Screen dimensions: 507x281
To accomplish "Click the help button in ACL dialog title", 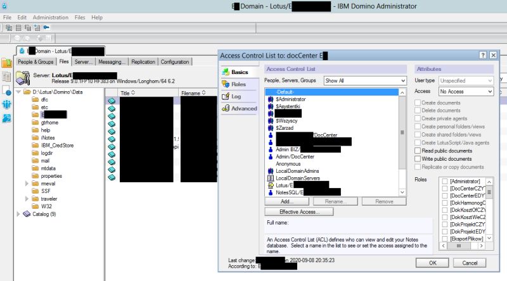I will pos(483,55).
